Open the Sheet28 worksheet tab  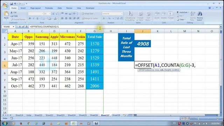(x=116, y=115)
